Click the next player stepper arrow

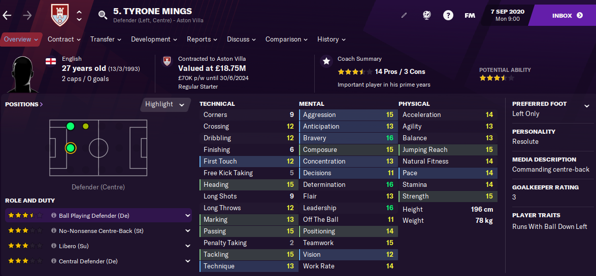(79, 19)
